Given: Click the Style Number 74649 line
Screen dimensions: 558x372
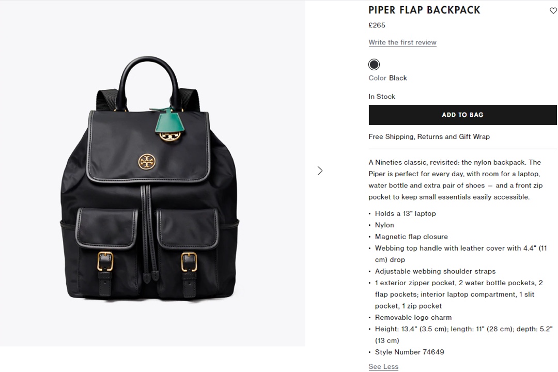Looking at the screenshot, I should tap(410, 352).
